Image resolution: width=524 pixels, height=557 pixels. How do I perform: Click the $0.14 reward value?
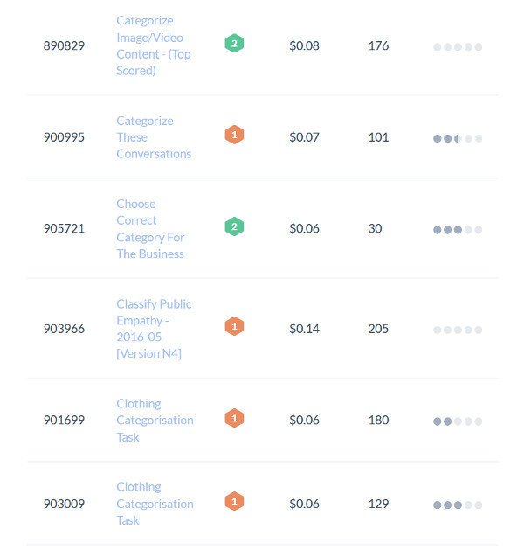[305, 329]
